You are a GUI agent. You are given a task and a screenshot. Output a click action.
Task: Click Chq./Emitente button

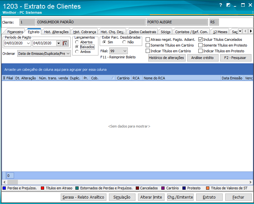(x=180, y=197)
